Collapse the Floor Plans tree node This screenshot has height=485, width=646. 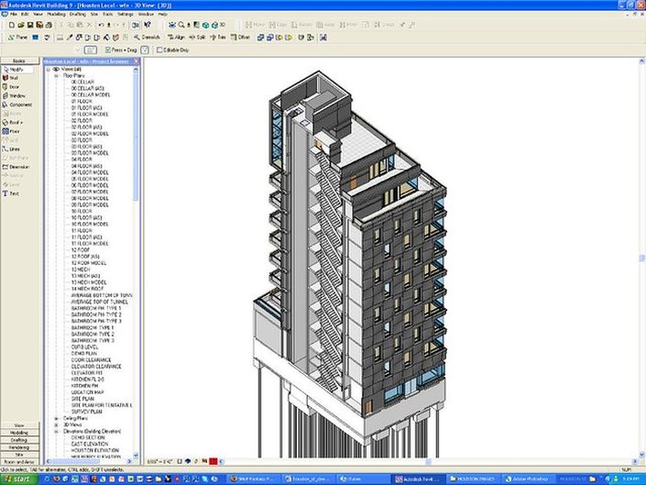coord(56,74)
